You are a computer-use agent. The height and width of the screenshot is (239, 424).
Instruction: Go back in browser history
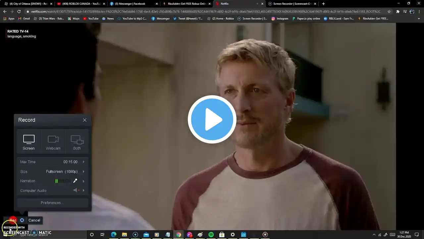pos(5,12)
